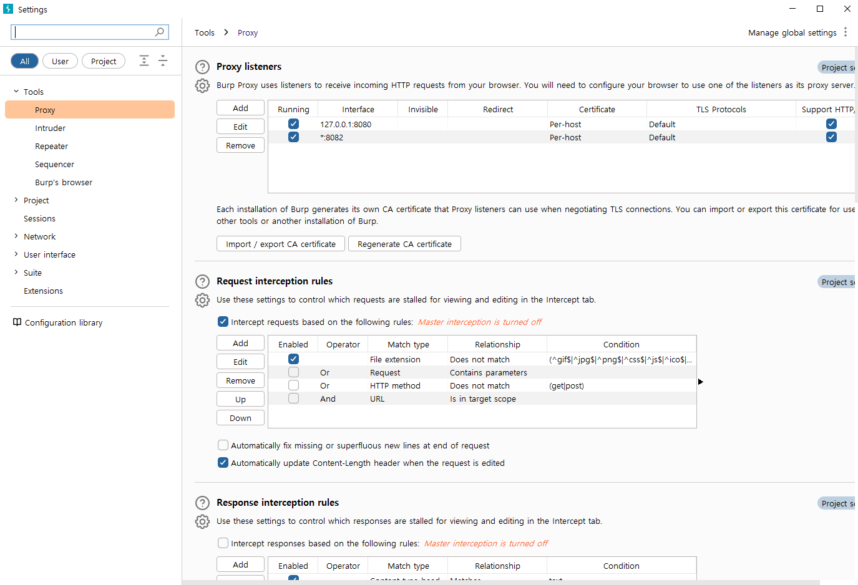Click the collapse all sections icon

point(163,60)
